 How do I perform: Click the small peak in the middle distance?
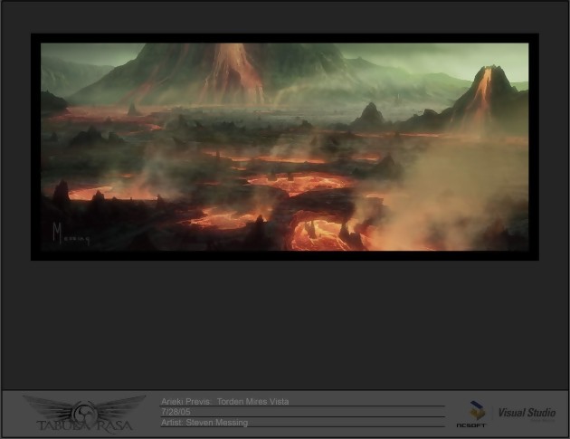coord(369,115)
